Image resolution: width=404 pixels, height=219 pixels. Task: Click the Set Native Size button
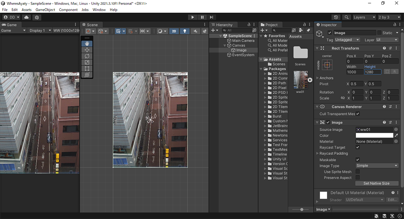click(x=377, y=184)
